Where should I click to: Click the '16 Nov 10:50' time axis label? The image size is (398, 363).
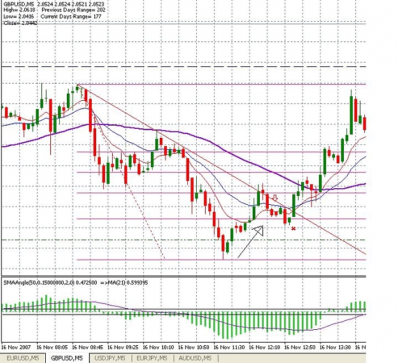(x=194, y=347)
